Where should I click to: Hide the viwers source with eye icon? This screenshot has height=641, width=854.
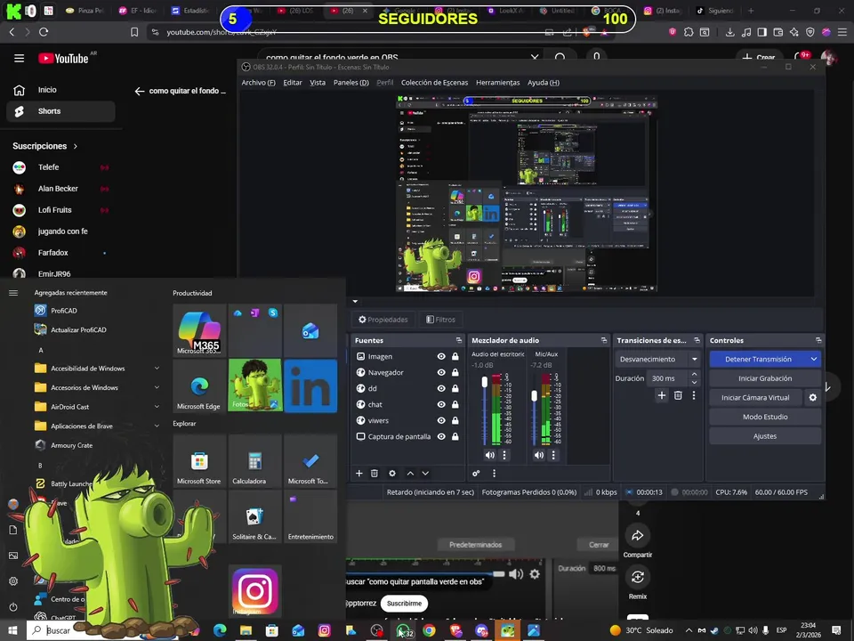441,421
